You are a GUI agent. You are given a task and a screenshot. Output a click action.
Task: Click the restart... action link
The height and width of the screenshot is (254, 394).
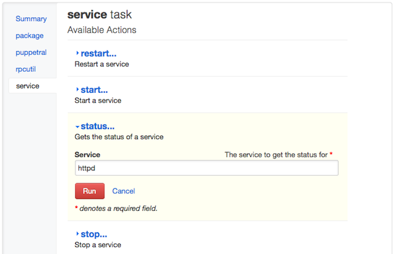point(98,54)
